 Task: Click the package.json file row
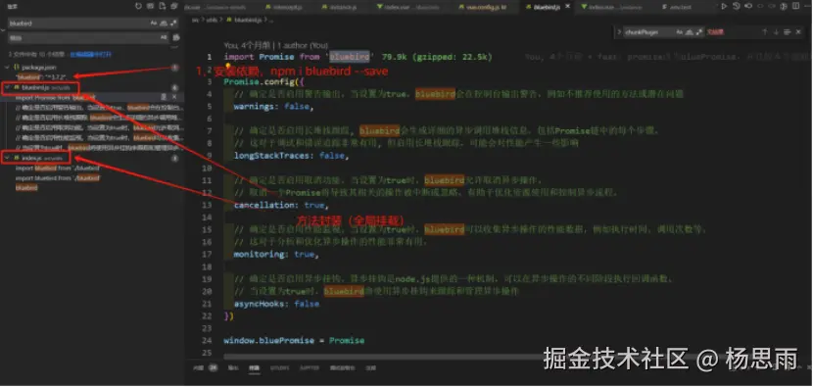(91, 68)
